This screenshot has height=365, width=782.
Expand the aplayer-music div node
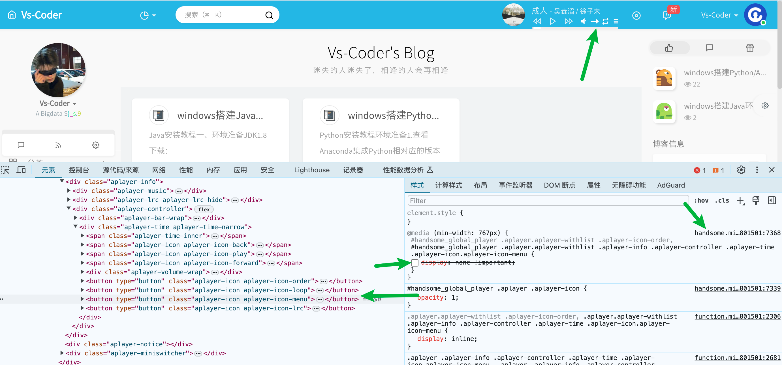click(69, 190)
